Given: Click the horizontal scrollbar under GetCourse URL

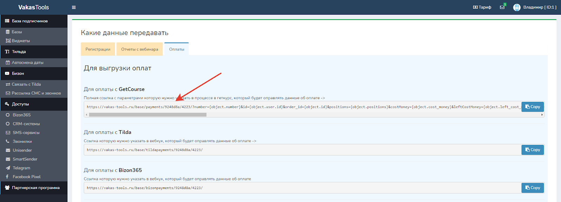Looking at the screenshot, I should (147, 115).
